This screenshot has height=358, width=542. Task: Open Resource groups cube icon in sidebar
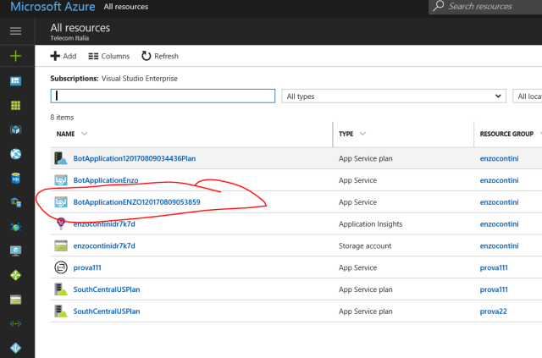pos(15,129)
